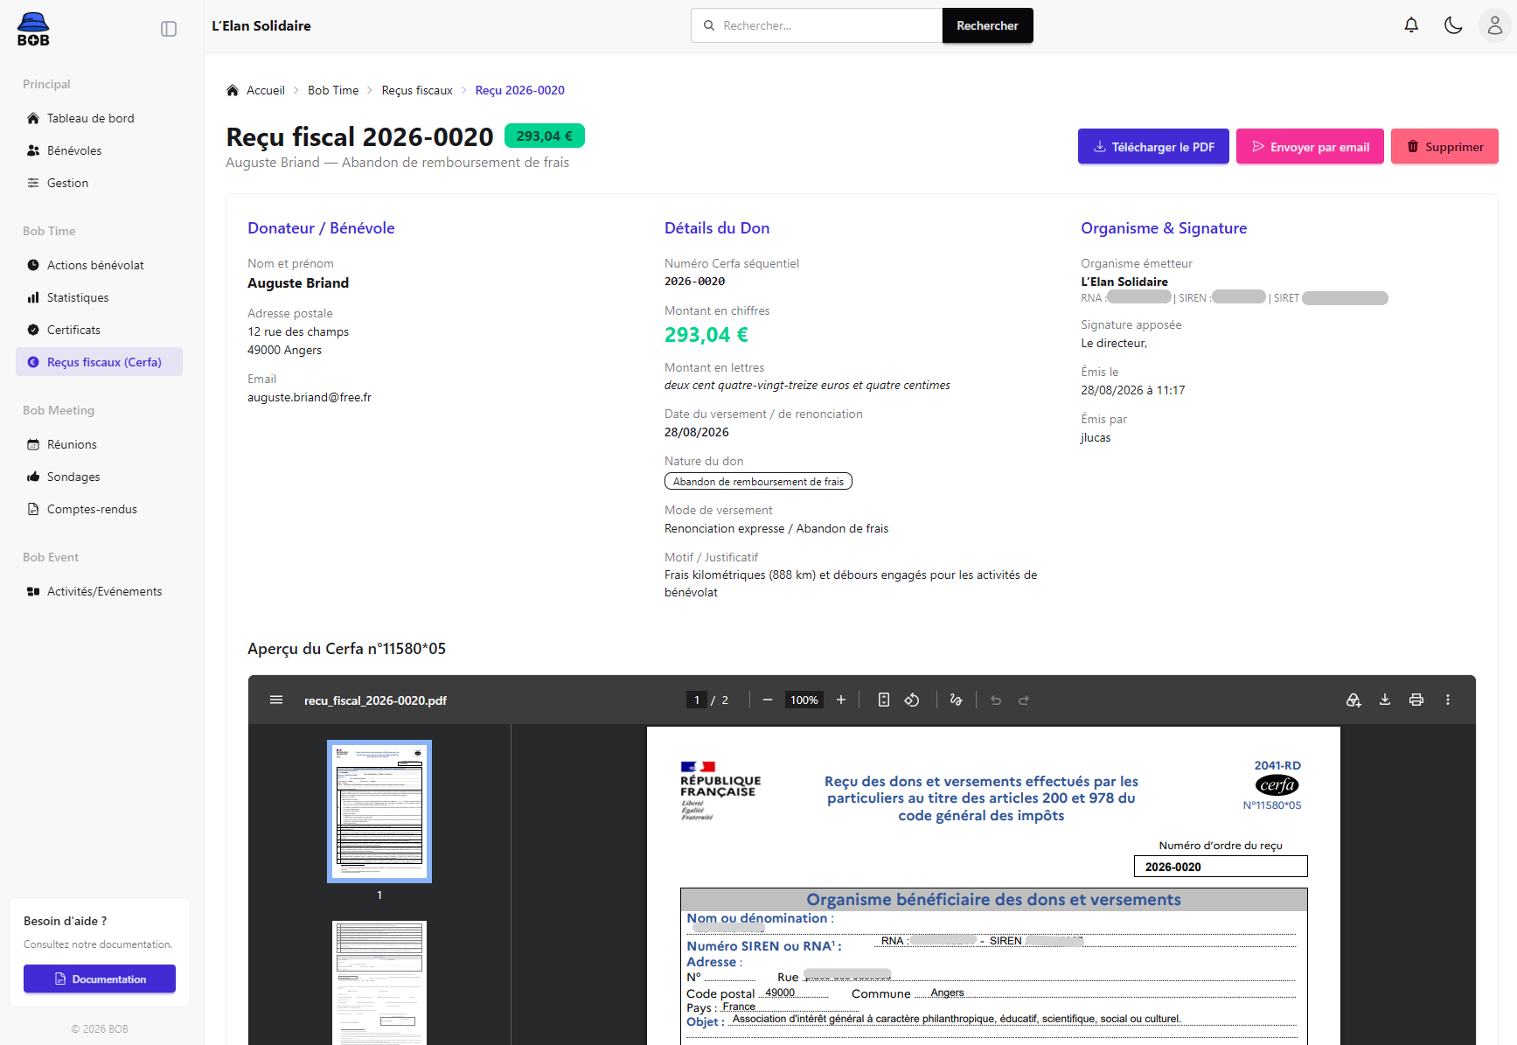The height and width of the screenshot is (1045, 1517).
Task: Click the PDF zoom percentage field
Action: click(x=804, y=700)
